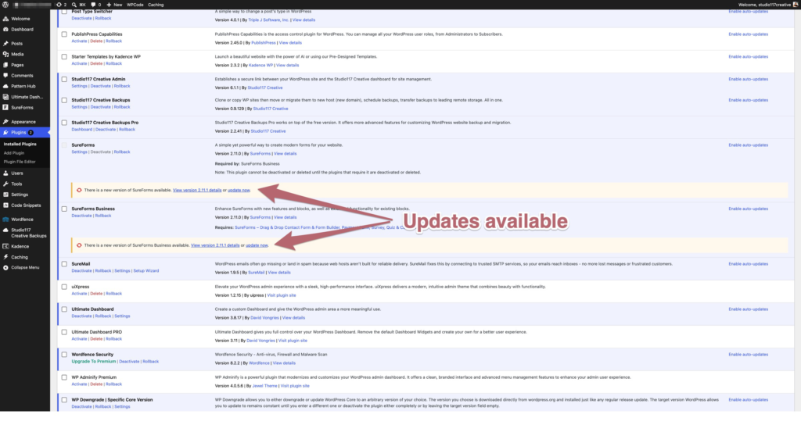The width and height of the screenshot is (801, 425).
Task: Open the Media icon in sidebar
Action: click(x=5, y=54)
